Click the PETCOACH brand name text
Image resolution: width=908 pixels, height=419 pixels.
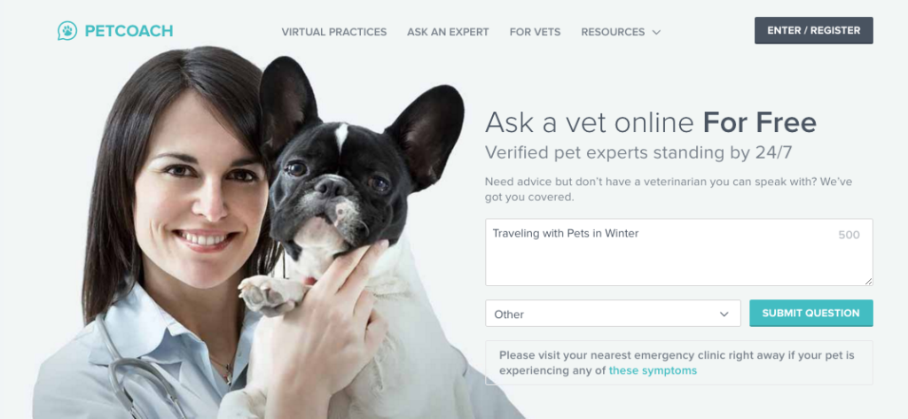(x=129, y=31)
